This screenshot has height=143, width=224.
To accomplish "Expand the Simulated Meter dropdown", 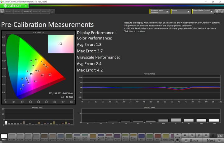I will [167, 12].
